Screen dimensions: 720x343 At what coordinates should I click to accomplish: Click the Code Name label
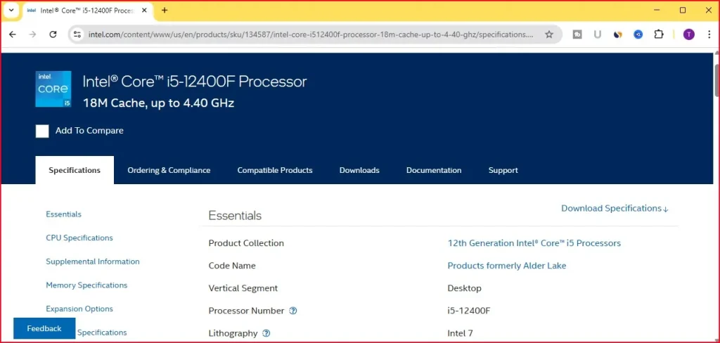click(232, 266)
